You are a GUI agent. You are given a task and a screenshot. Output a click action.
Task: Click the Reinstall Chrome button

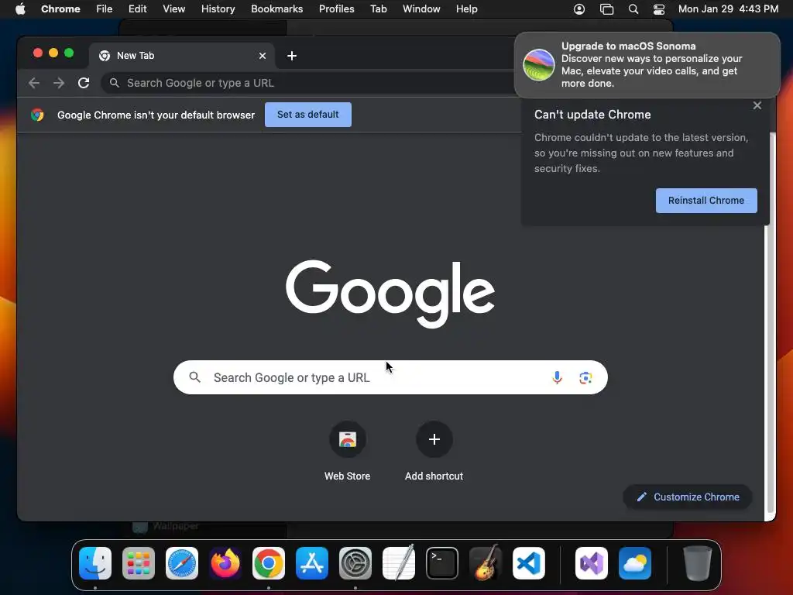click(706, 201)
